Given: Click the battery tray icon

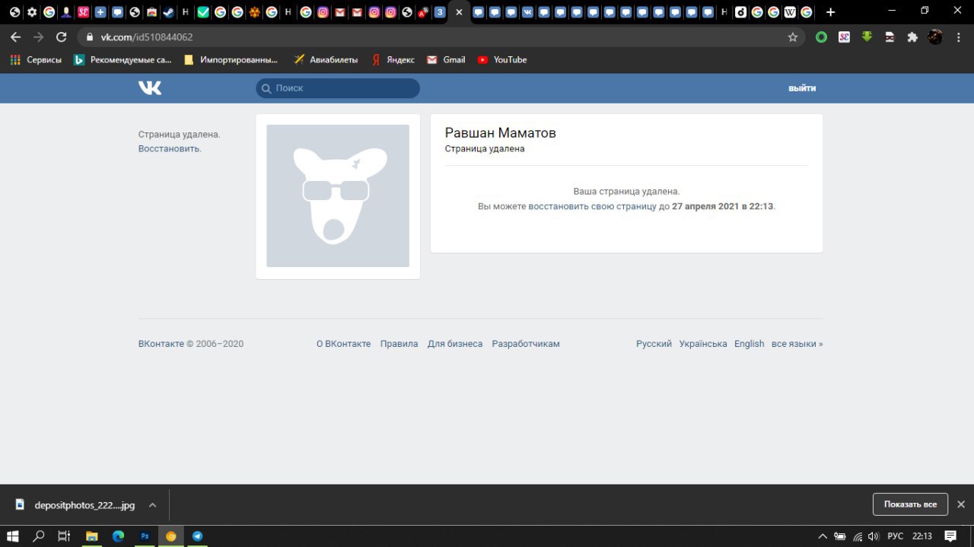Looking at the screenshot, I should click(x=840, y=536).
